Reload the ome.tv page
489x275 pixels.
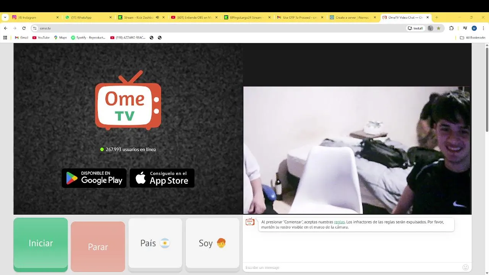click(24, 28)
